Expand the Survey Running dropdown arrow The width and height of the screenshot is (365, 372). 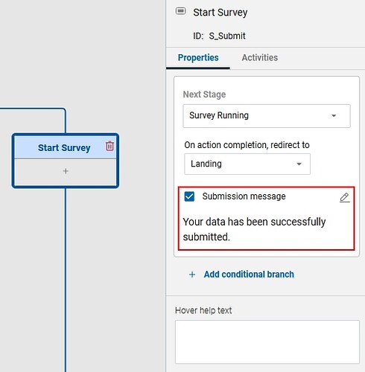[x=334, y=115]
